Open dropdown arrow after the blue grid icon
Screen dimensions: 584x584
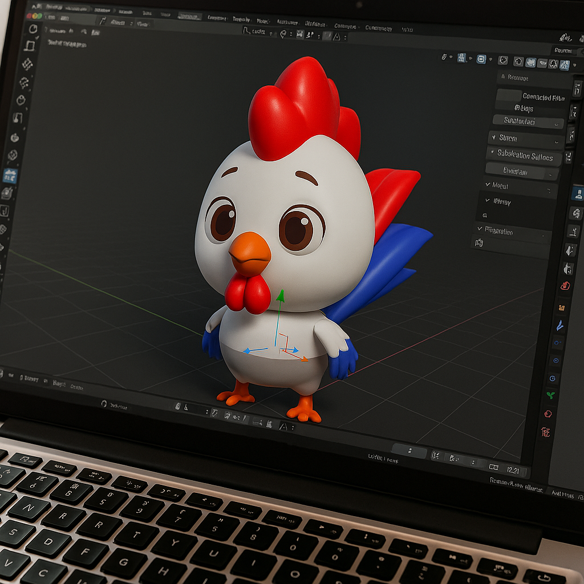[x=471, y=59]
